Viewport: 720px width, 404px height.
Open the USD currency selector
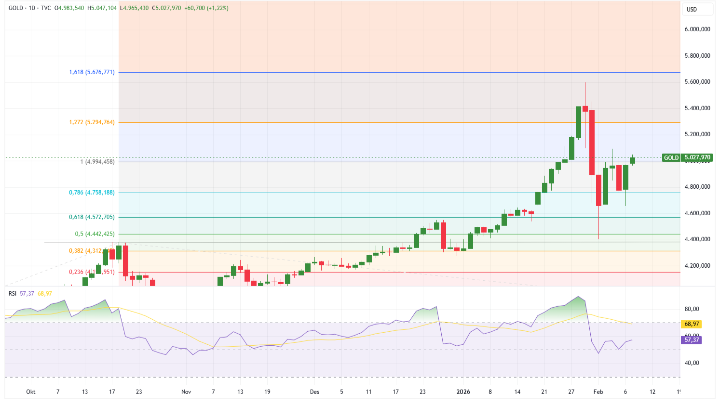coord(697,8)
